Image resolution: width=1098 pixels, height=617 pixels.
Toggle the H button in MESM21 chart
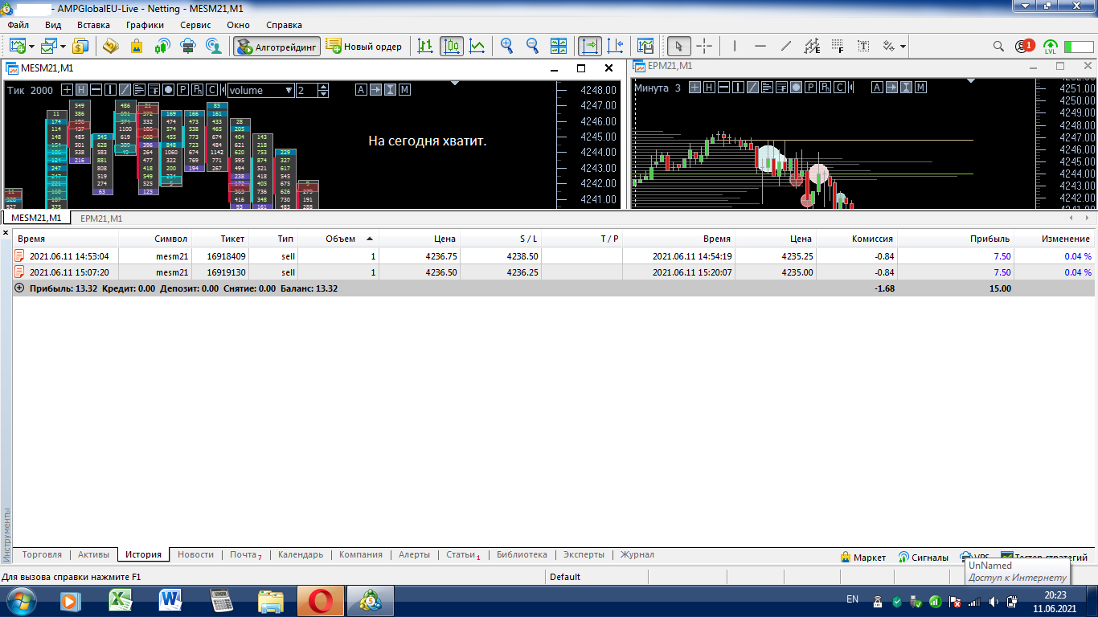(x=82, y=89)
